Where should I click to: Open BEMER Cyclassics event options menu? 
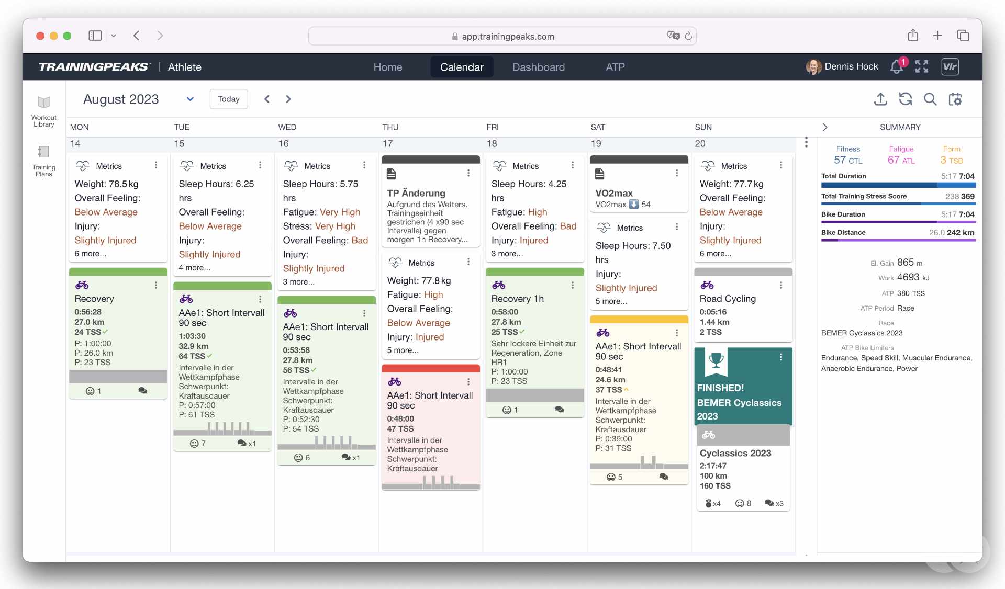tap(781, 357)
